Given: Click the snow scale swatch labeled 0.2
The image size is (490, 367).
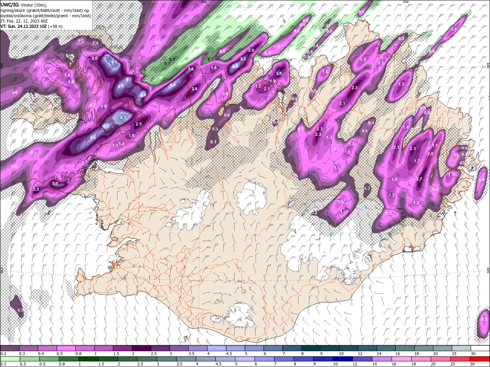Looking at the screenshot, I should [x=10, y=348].
